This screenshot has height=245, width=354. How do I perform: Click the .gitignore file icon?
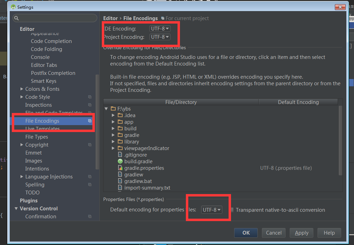tap(120, 155)
